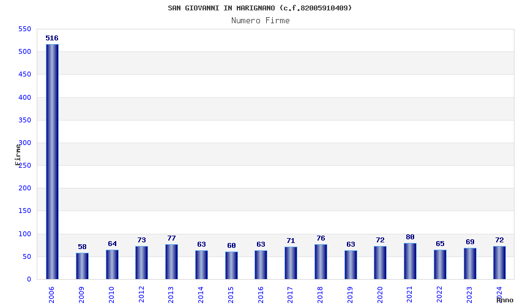The image size is (520, 306).
Task: Click the x-axis year label 2016
Action: [261, 295]
